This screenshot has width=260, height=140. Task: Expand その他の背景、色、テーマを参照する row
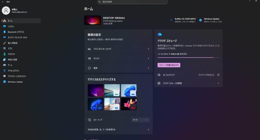point(148,129)
